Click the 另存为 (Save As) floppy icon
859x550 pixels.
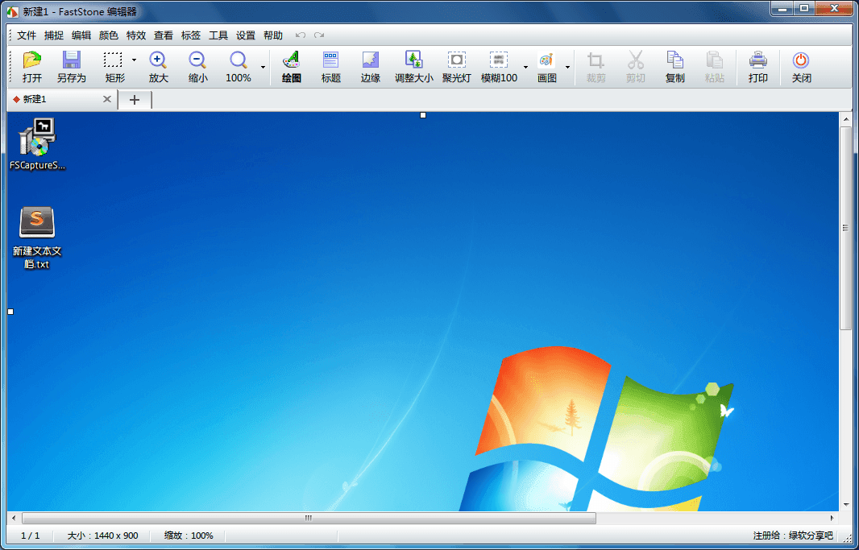coord(72,60)
